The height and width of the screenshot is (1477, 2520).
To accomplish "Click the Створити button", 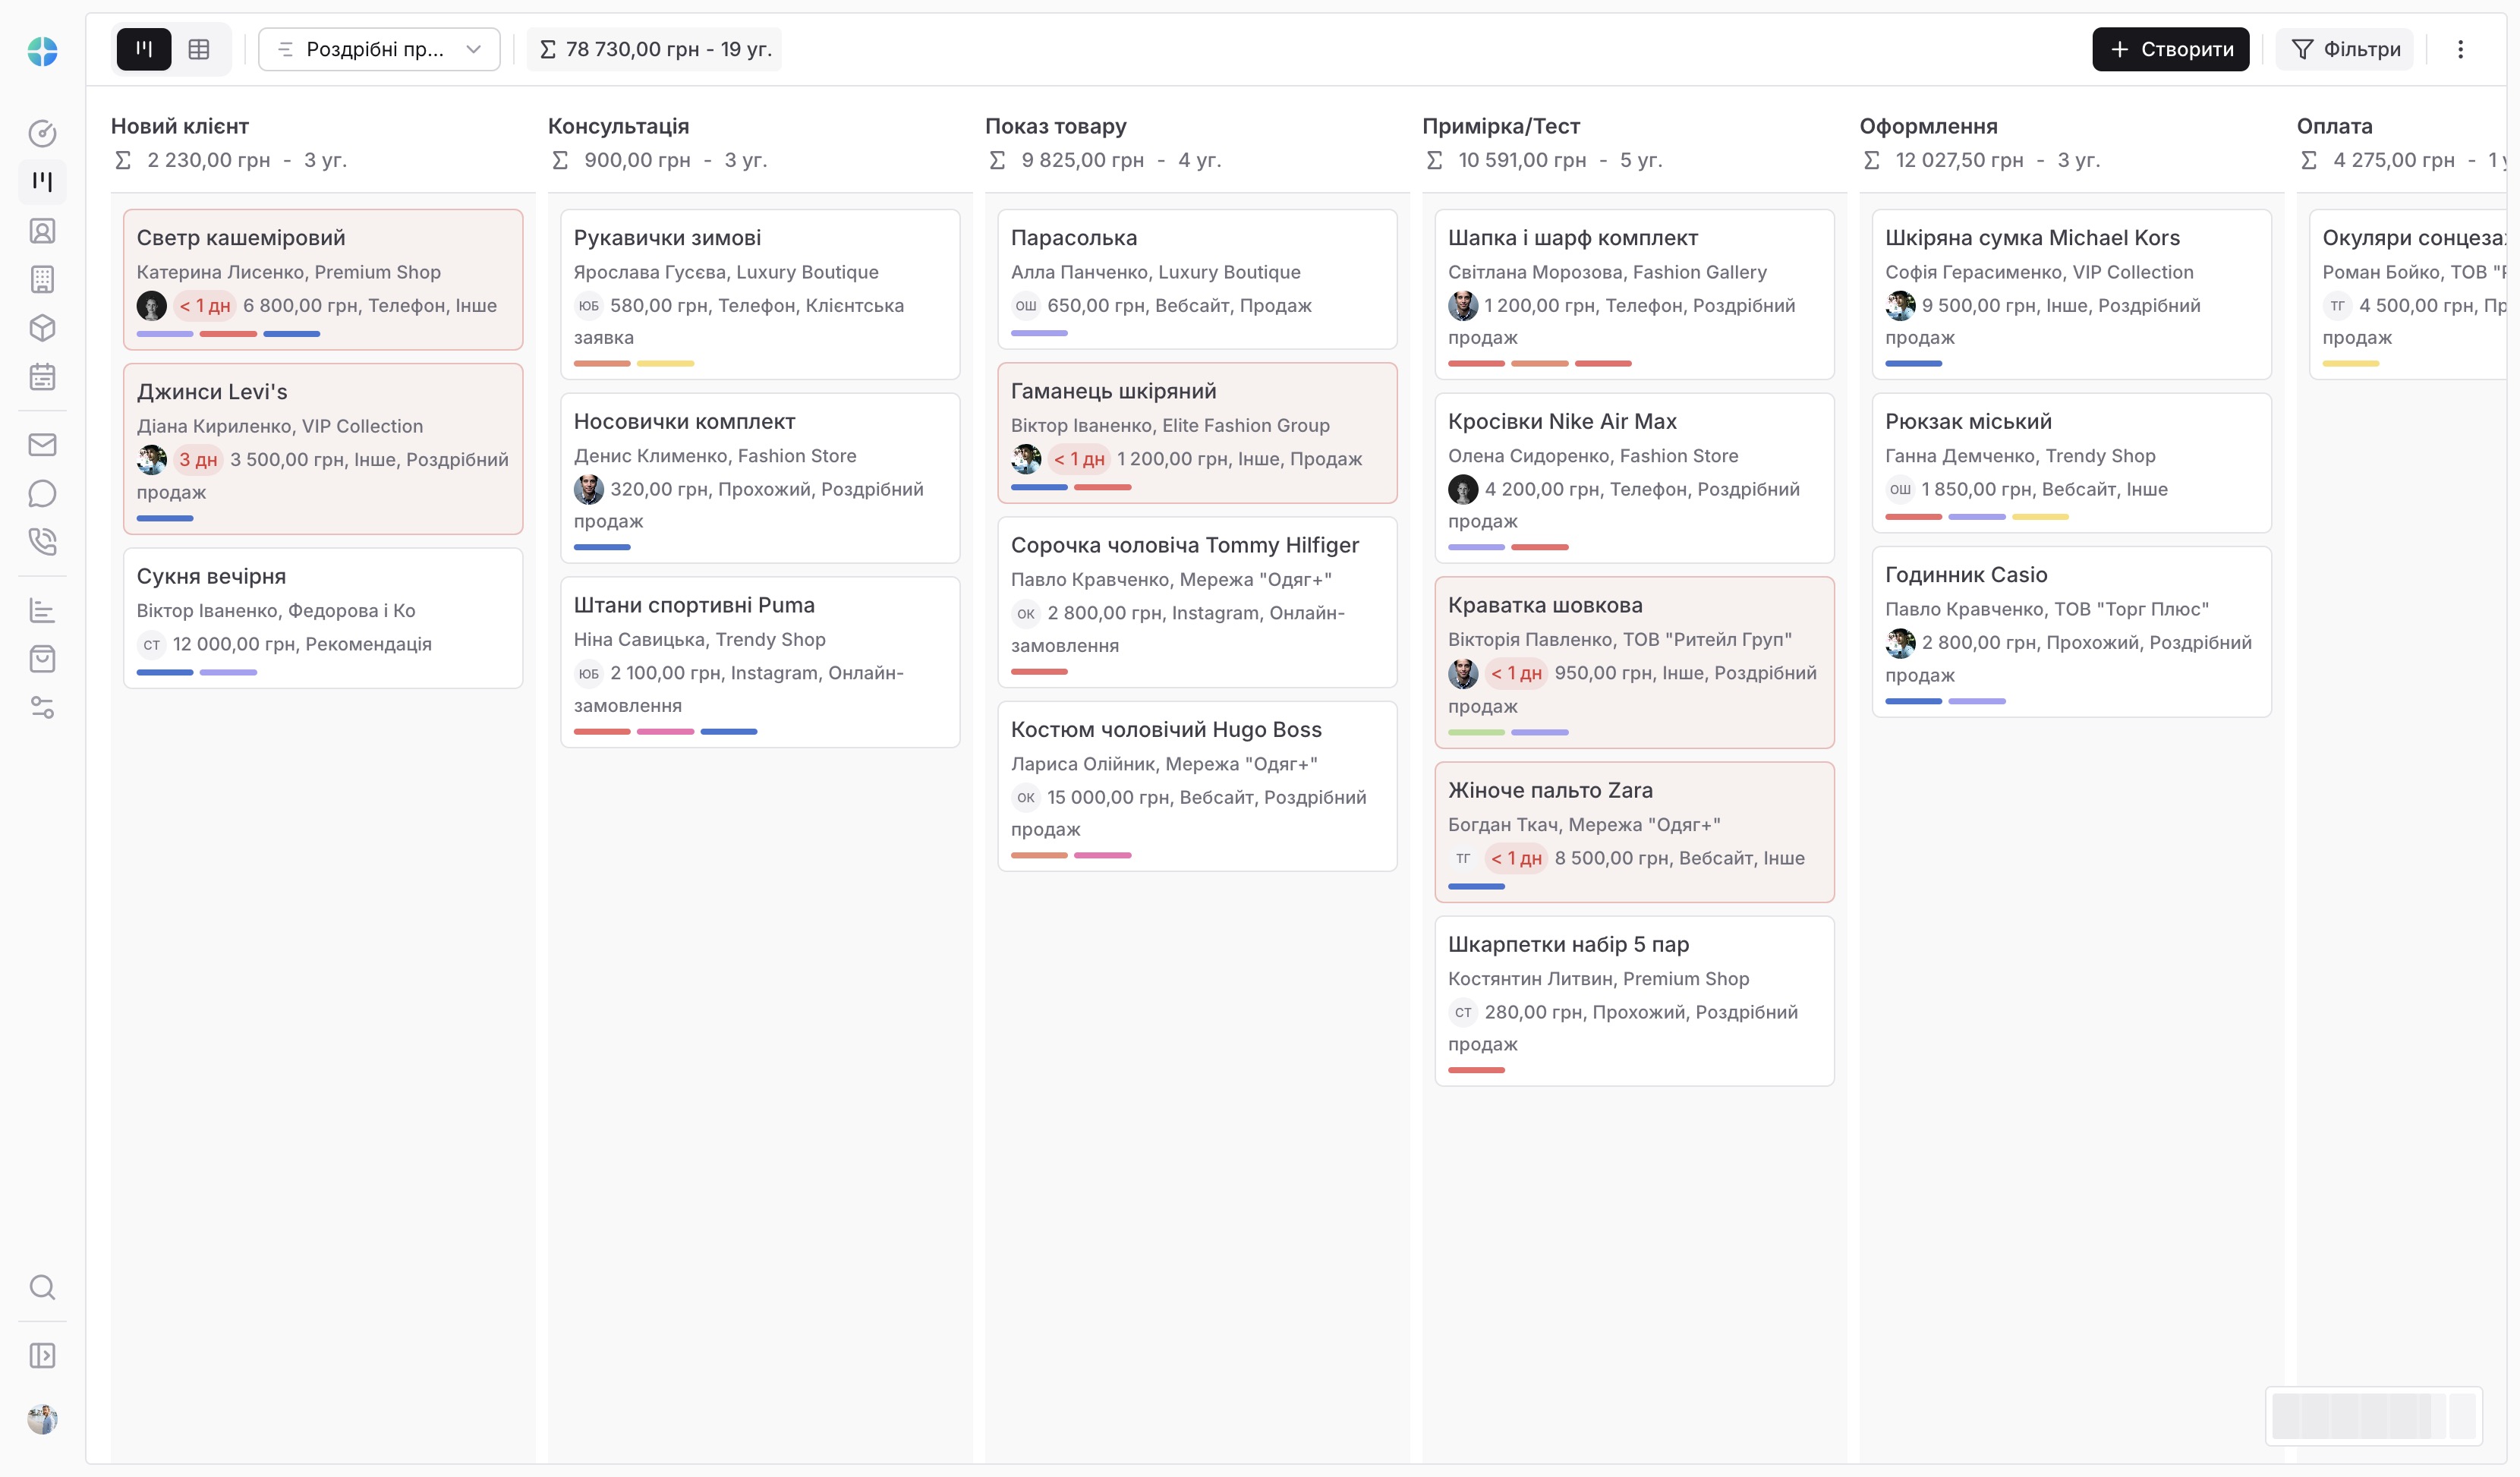I will pos(2170,49).
